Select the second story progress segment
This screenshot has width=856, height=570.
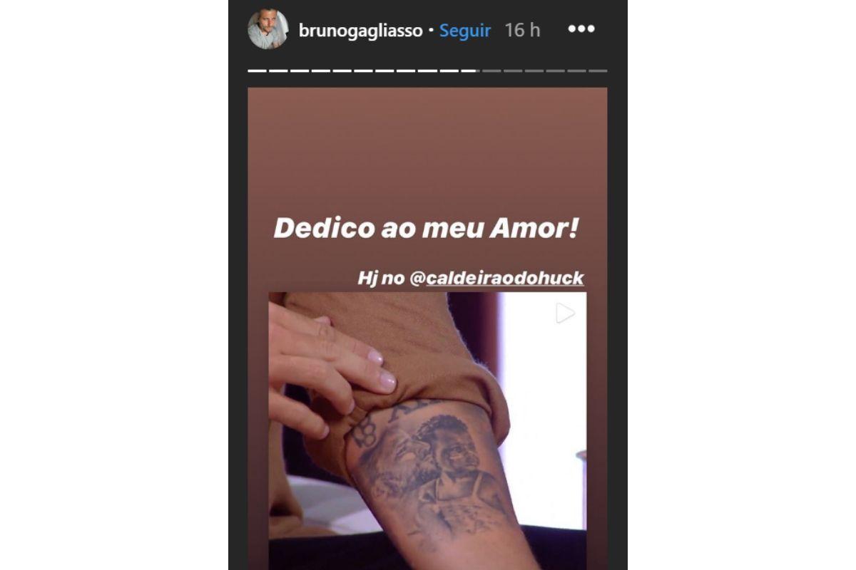278,71
